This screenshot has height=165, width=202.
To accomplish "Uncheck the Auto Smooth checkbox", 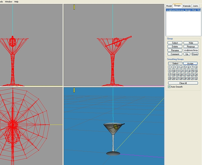I will click(169, 87).
